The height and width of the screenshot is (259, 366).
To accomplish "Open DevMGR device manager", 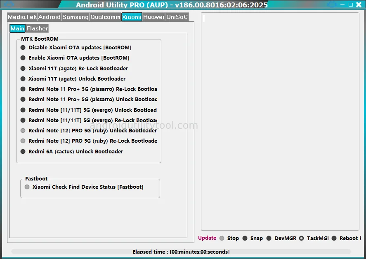I will (281, 238).
